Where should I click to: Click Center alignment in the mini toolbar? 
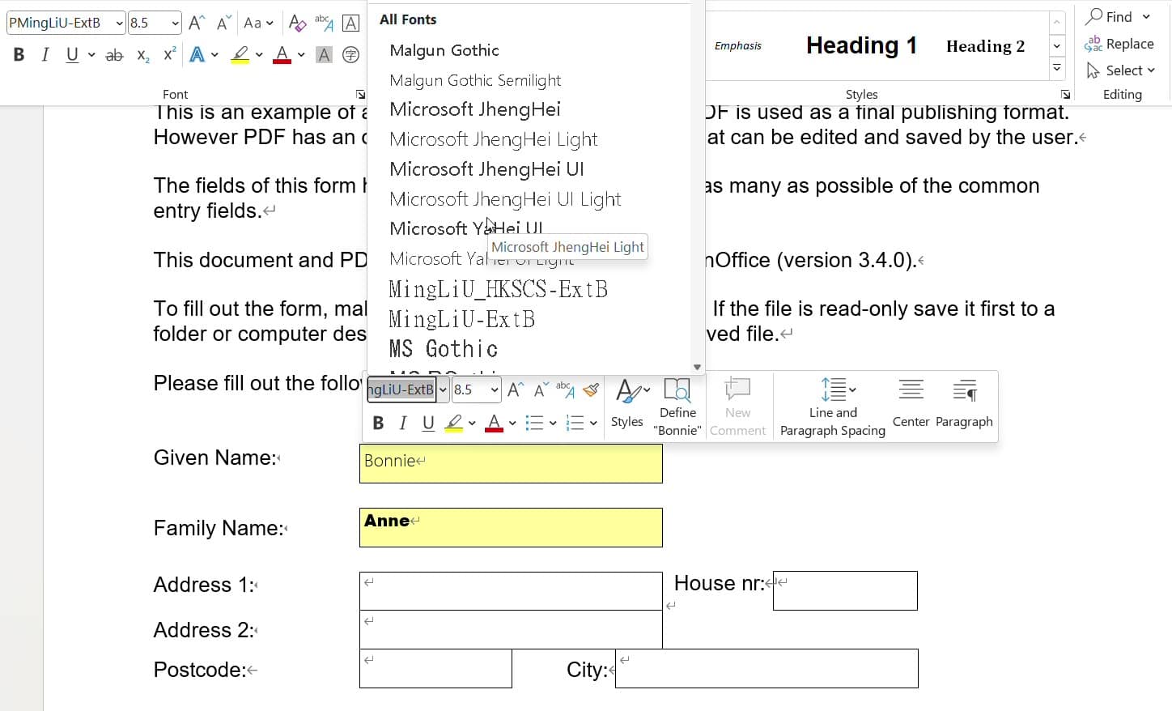point(911,404)
